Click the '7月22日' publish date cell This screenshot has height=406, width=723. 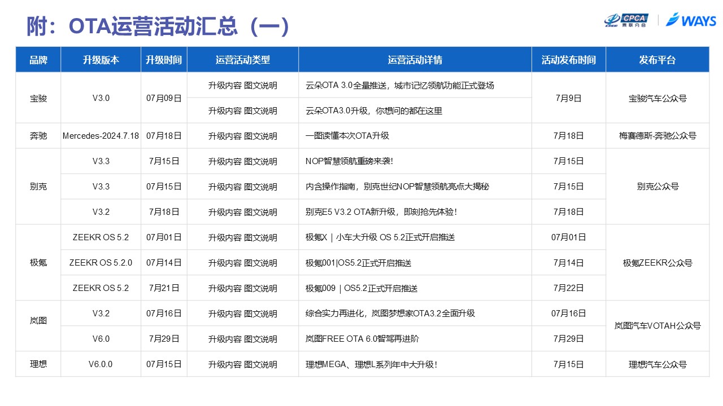(x=569, y=288)
